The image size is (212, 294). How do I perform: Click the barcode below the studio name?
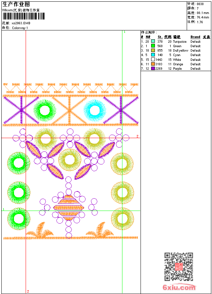tap(24, 16)
